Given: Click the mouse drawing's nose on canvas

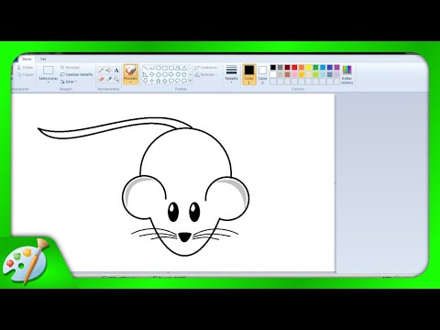Looking at the screenshot, I should [184, 237].
